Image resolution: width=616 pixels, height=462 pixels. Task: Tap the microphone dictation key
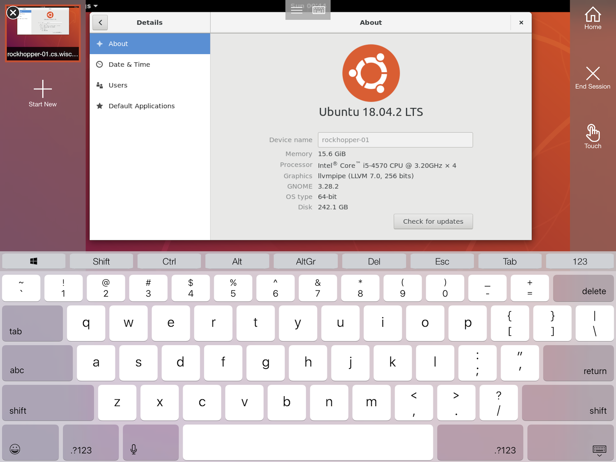tap(133, 448)
